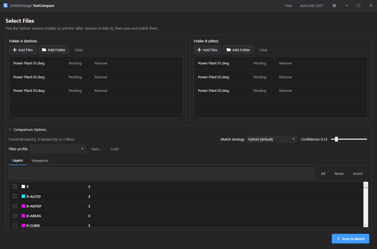This screenshot has height=249, width=377.
Task: Clear the Folder A file list
Action: [79, 50]
